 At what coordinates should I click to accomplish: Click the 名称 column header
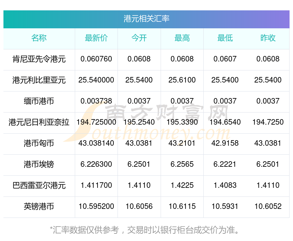pos(39,38)
